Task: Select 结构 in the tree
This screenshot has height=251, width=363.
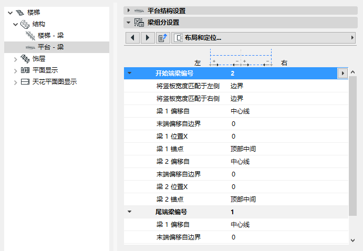Action: (39, 24)
